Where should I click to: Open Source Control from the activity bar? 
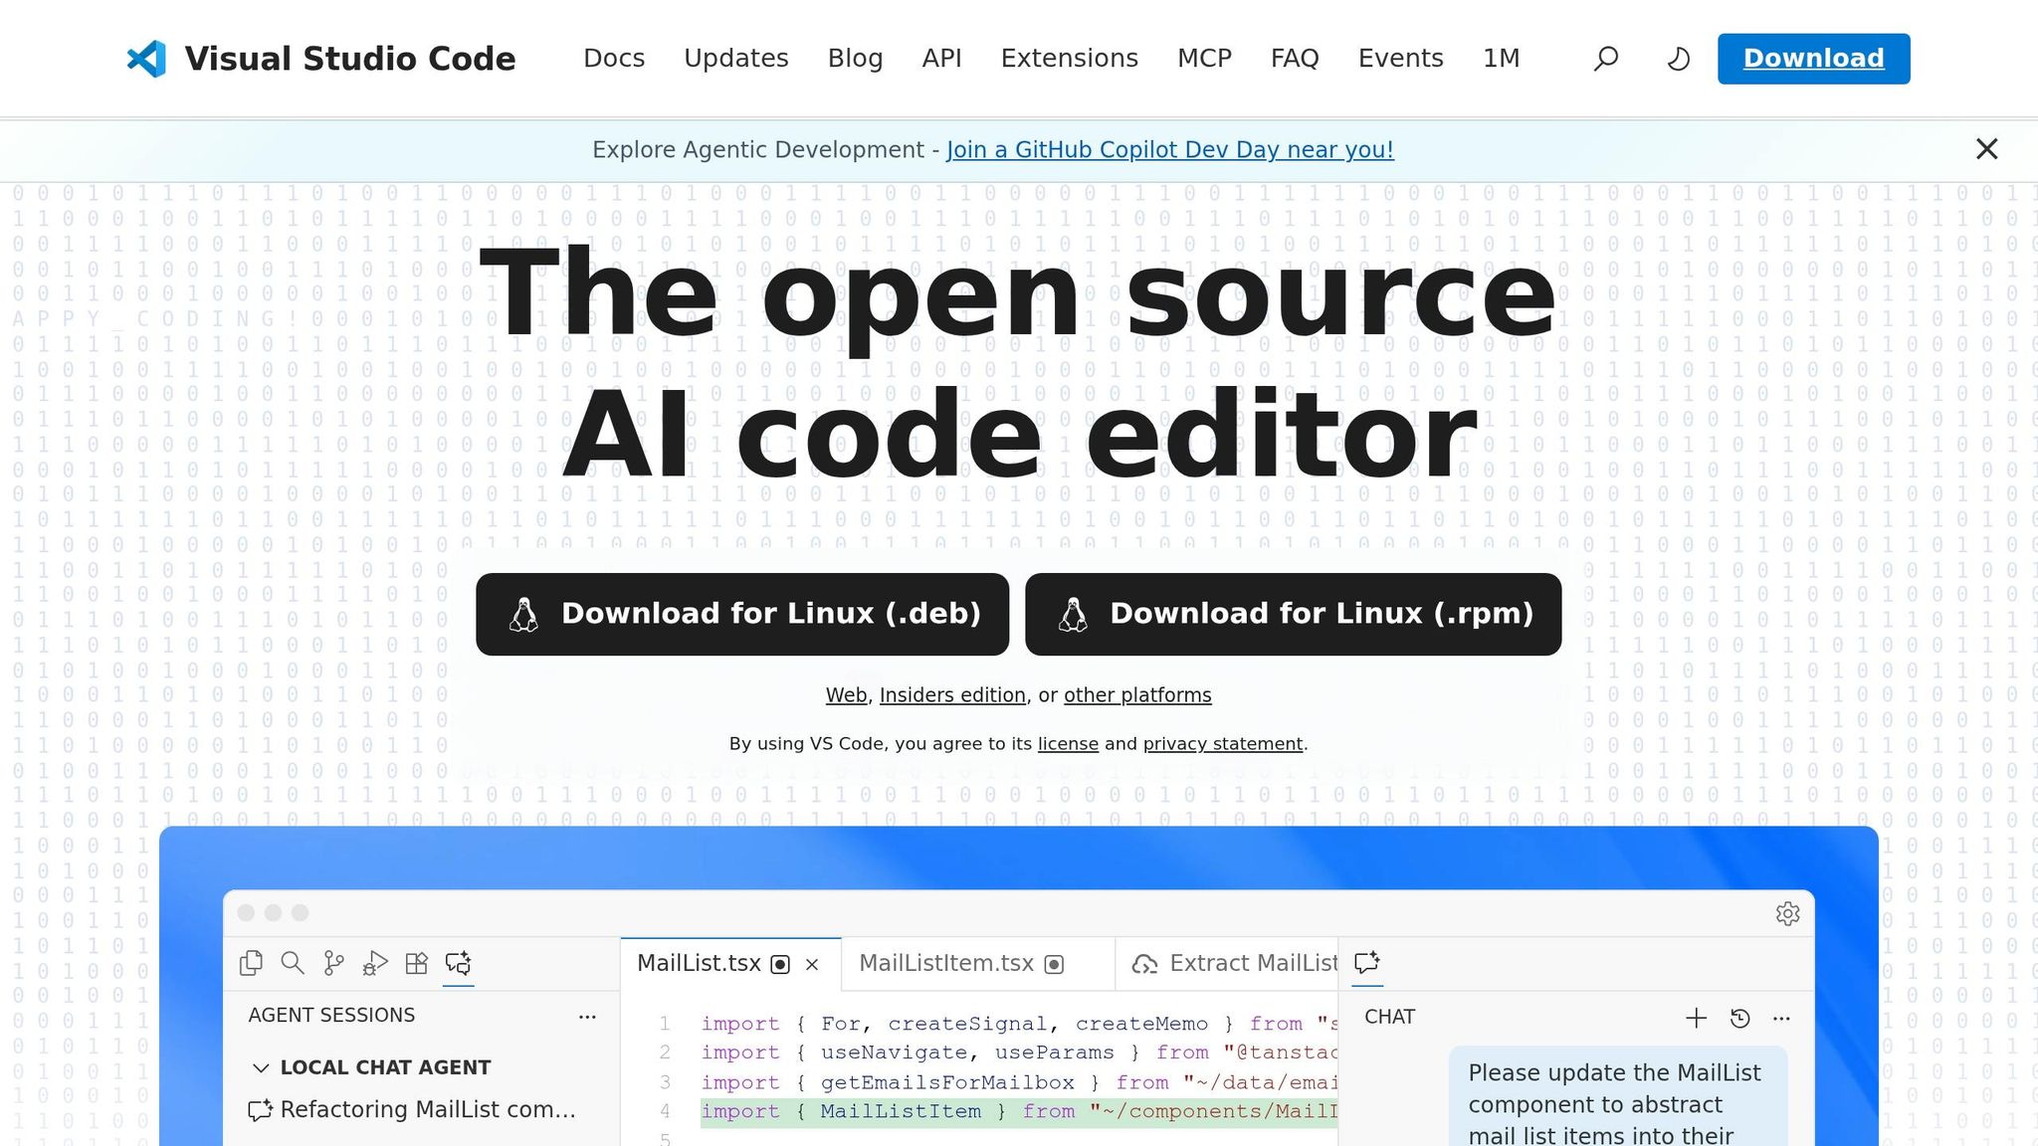[333, 963]
